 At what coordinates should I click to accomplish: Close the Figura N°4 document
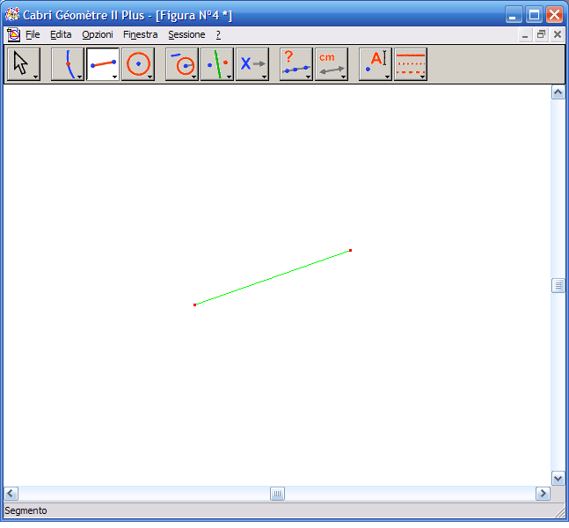558,35
